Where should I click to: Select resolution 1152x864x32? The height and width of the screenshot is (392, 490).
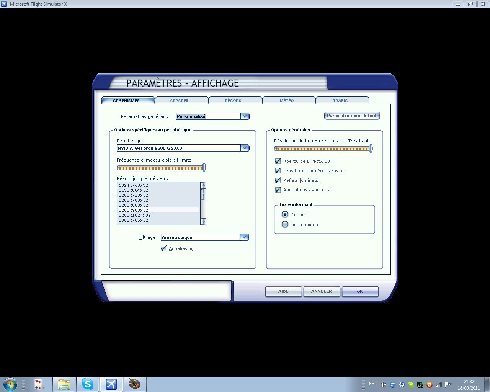pyautogui.click(x=158, y=190)
